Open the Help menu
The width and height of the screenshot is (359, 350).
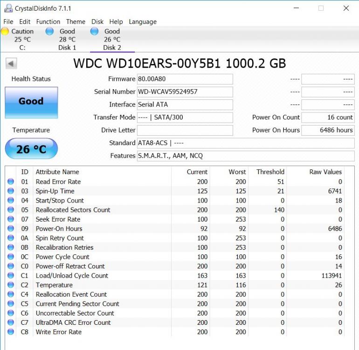point(116,21)
